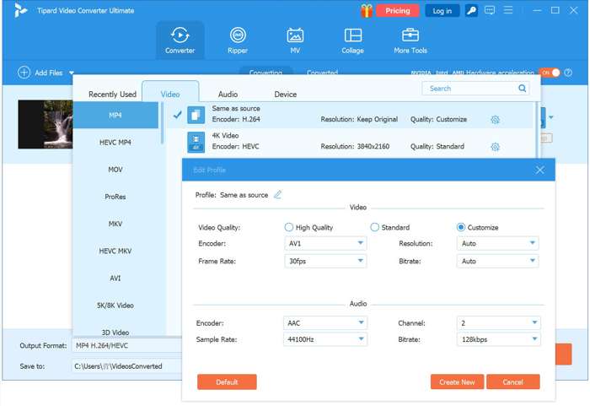Expand the video Bitrate Auto dropdown

pyautogui.click(x=497, y=261)
